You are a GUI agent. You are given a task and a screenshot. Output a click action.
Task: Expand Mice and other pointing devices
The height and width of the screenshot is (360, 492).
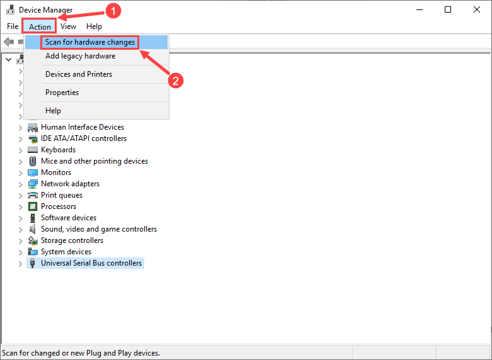(20, 162)
